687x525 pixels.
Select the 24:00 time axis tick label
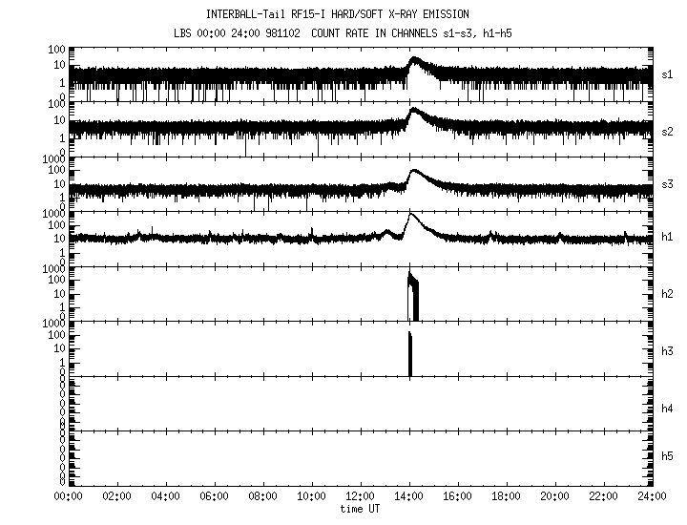tap(654, 496)
